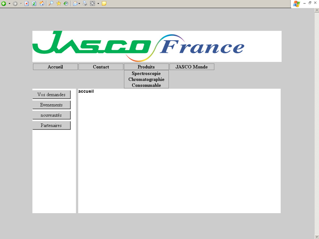Click the scrollbar down arrow

pos(317,237)
